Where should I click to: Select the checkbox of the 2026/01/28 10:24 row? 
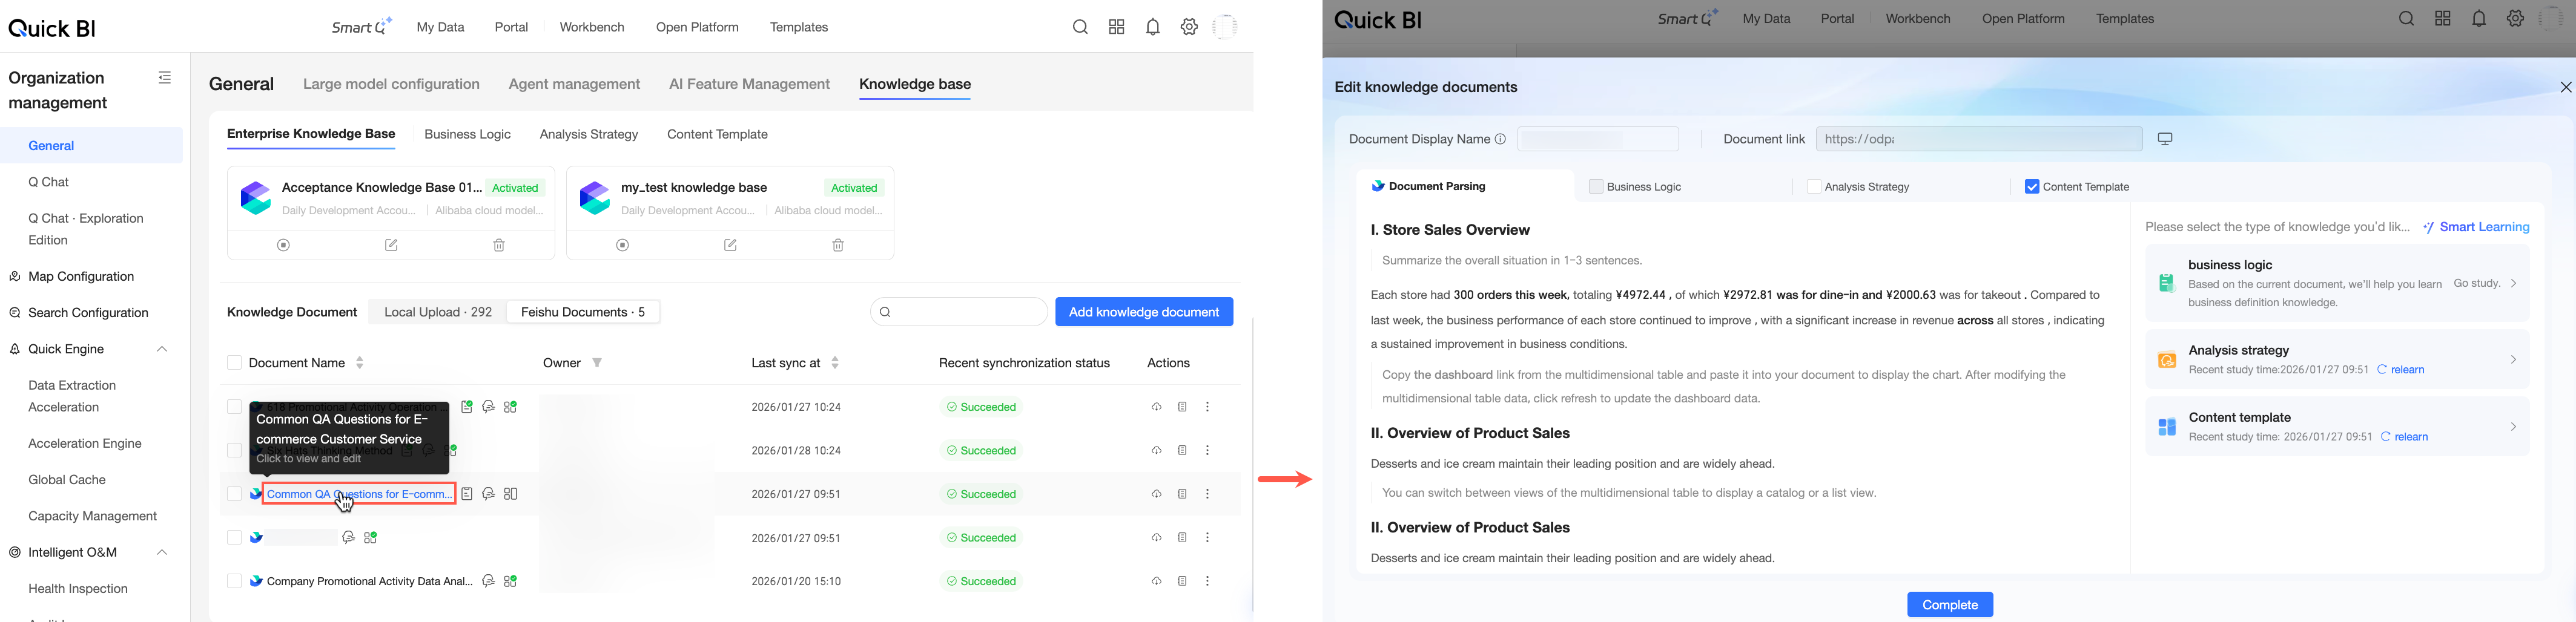pos(234,451)
